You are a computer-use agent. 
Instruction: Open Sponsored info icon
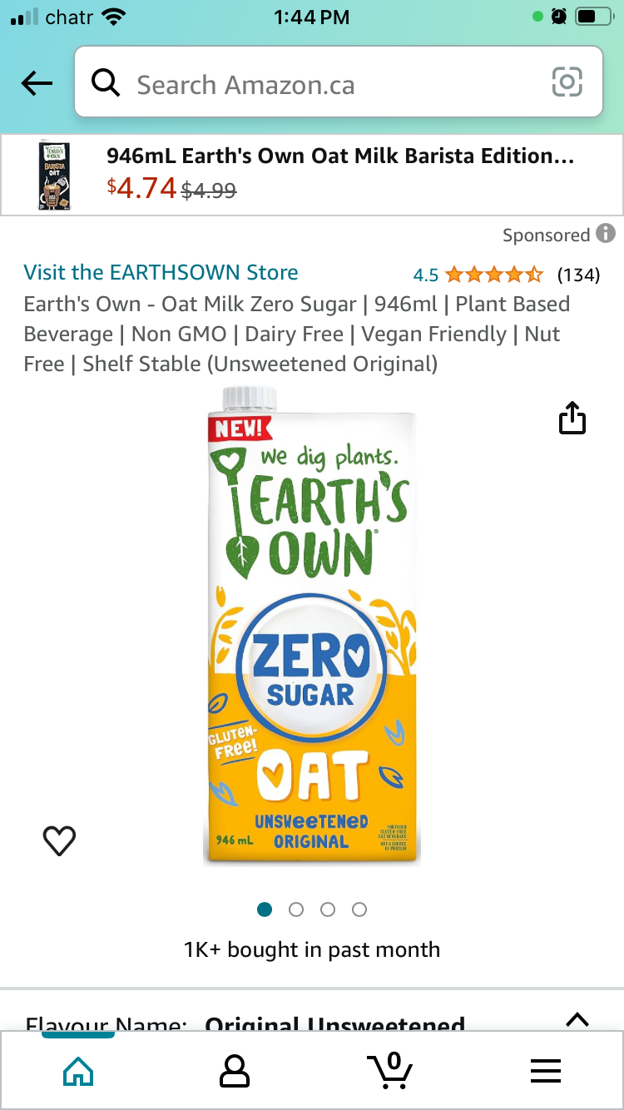pos(606,234)
